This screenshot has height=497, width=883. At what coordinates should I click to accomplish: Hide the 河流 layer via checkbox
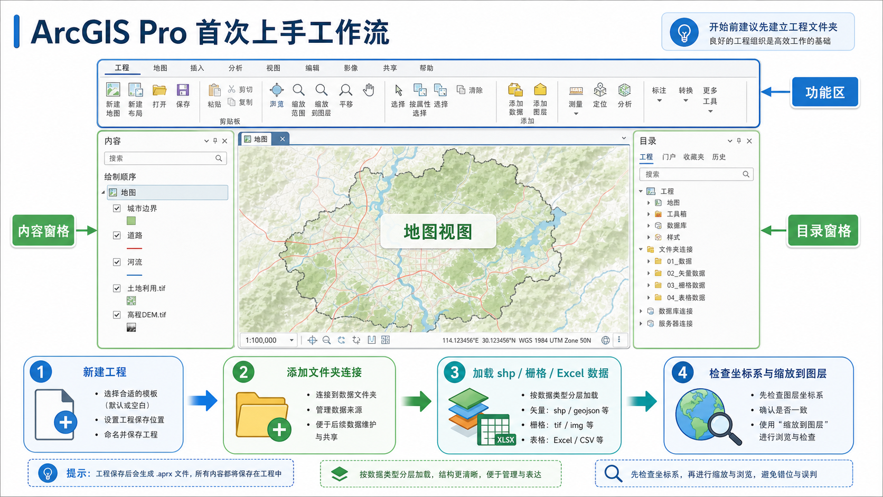117,262
